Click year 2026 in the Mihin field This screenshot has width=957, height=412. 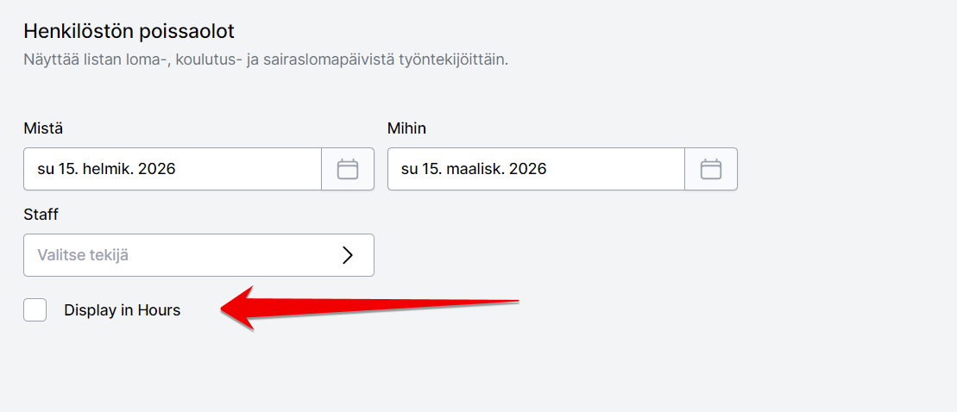point(528,169)
